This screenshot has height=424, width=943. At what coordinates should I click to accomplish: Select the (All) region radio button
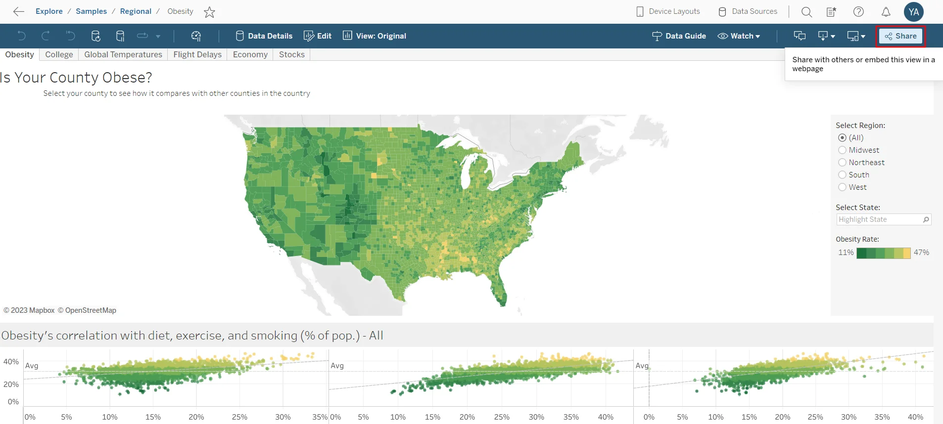coord(842,138)
